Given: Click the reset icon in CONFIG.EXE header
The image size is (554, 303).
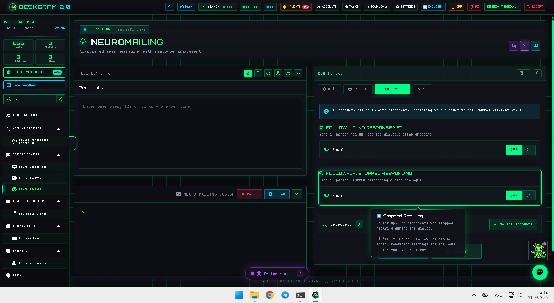Looking at the screenshot, I should (x=538, y=73).
